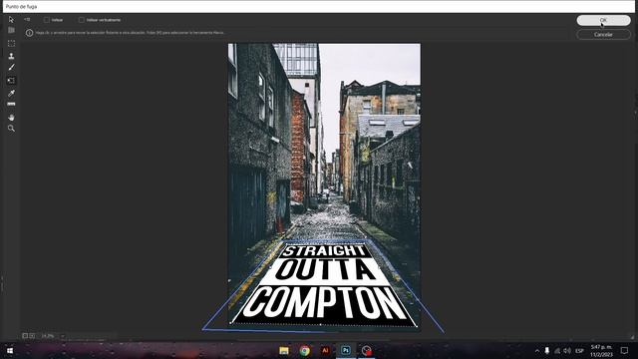This screenshot has width=638, height=359.
Task: Select the Zoom magnifier tool
Action: [x=11, y=129]
